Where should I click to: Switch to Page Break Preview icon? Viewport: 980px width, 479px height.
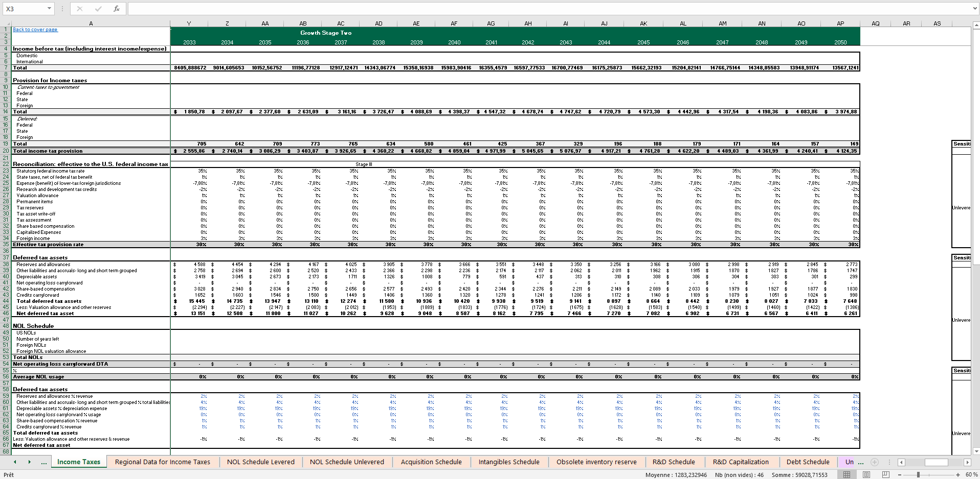(886, 474)
